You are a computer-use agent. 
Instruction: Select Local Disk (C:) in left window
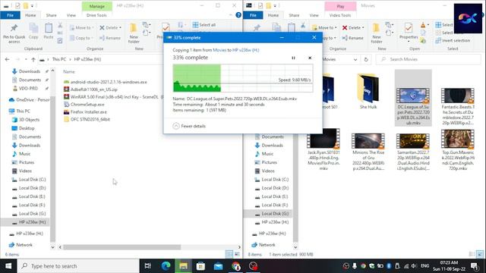(29, 180)
